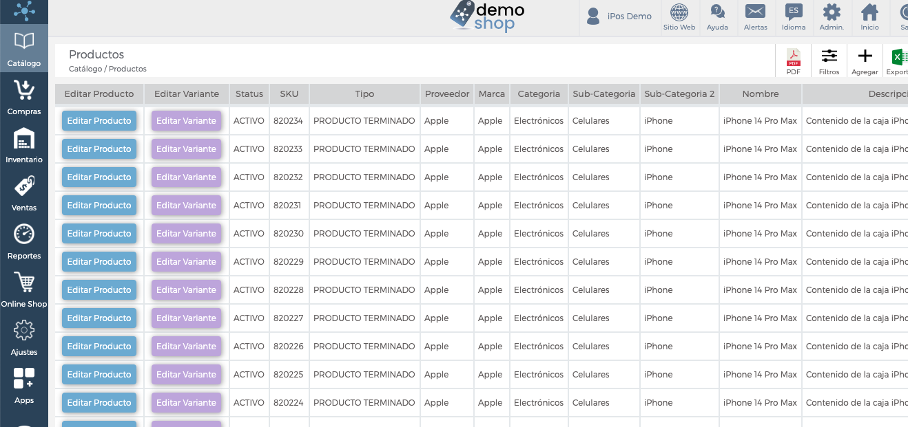This screenshot has height=427, width=908.
Task: Click Editar Variante for SKU 820234
Action: coord(187,121)
